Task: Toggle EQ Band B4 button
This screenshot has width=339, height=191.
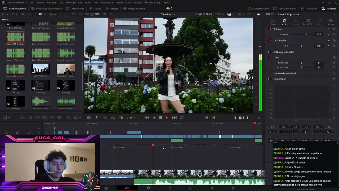Action: coord(306,127)
